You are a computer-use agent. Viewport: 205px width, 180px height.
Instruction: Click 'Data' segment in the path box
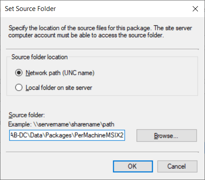(x=36, y=135)
